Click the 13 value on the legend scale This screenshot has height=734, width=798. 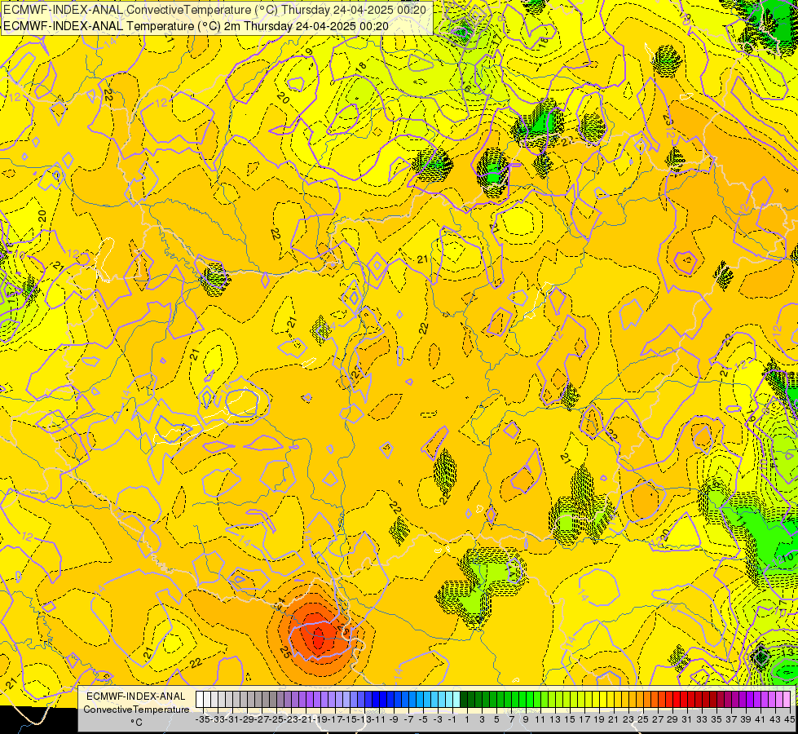point(555,719)
